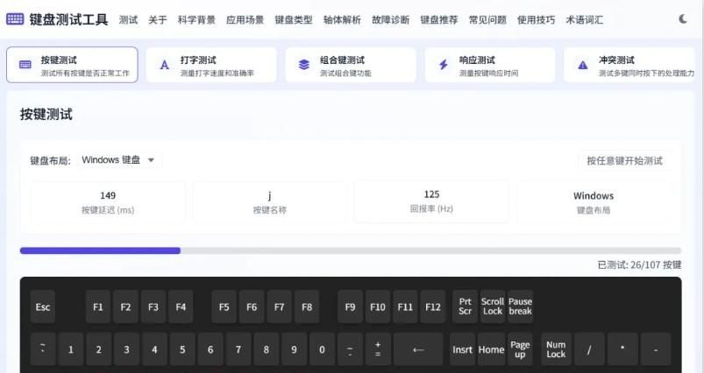This screenshot has height=373, width=704.
Task: Click the test progress bar
Action: (351, 250)
